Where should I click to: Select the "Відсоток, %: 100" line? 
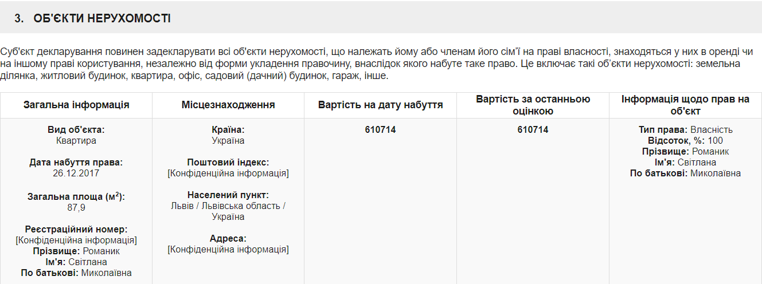point(685,141)
